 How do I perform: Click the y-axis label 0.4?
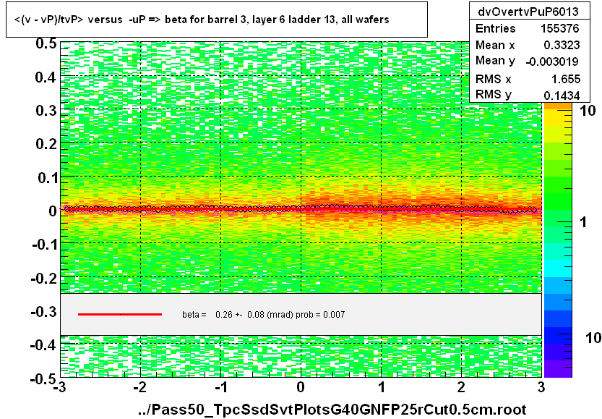coord(46,77)
